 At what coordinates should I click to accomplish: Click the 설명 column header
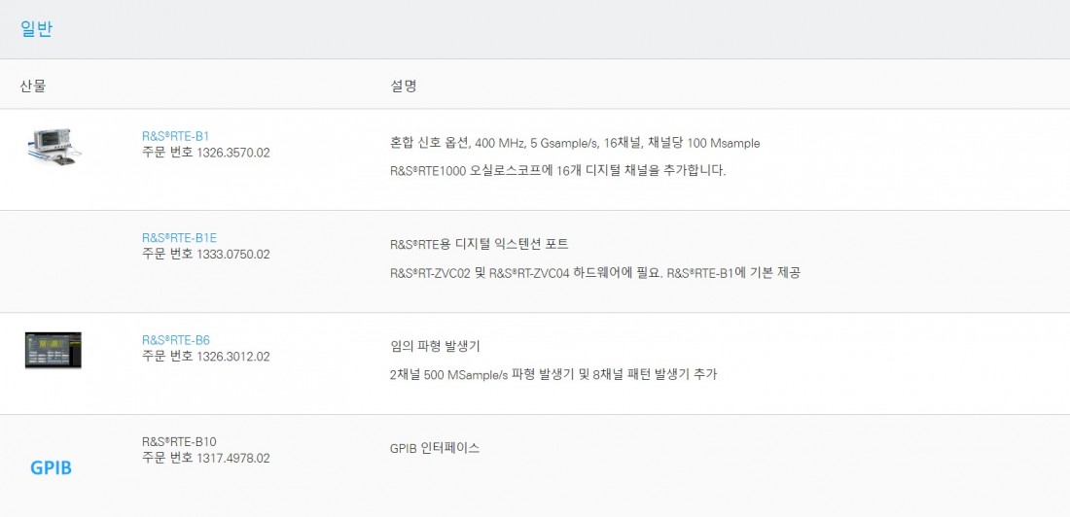(x=404, y=86)
